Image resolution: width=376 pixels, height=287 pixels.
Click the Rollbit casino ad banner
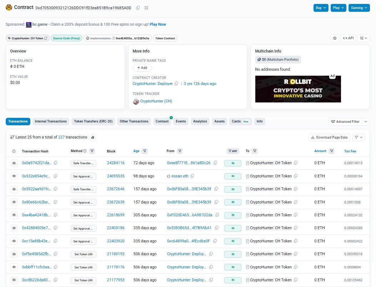click(x=298, y=89)
